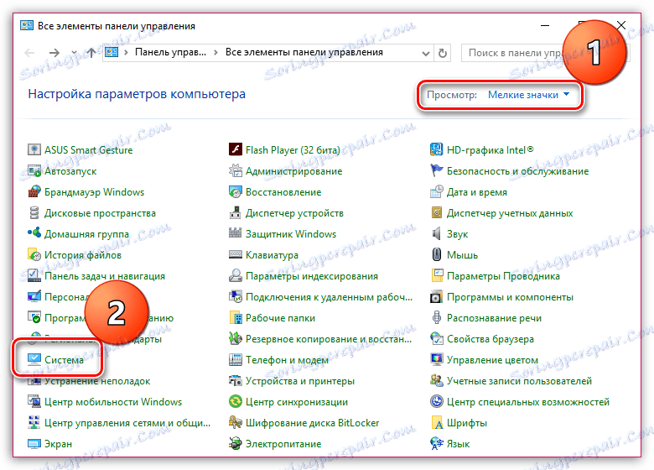The height and width of the screenshot is (470, 654).
Task: Click the Дата и время clock icon
Action: pos(436,192)
